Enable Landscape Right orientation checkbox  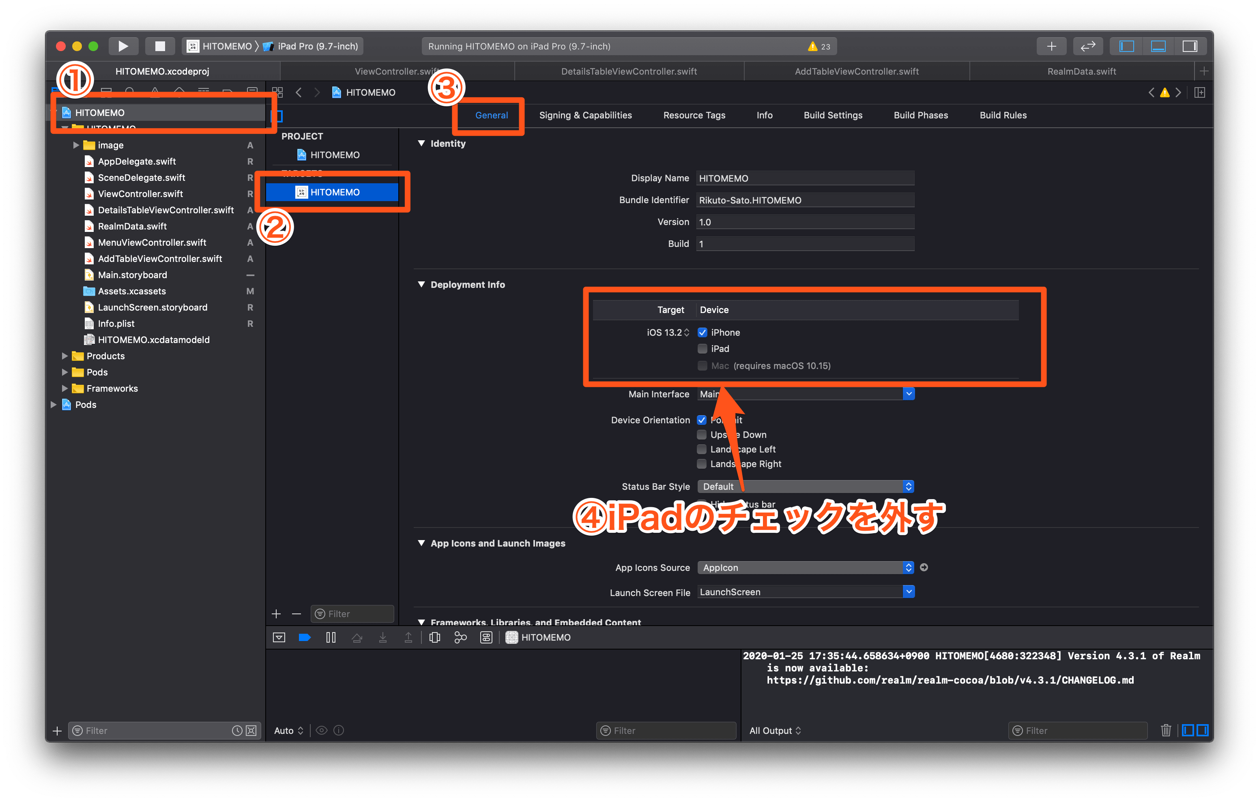(x=702, y=464)
